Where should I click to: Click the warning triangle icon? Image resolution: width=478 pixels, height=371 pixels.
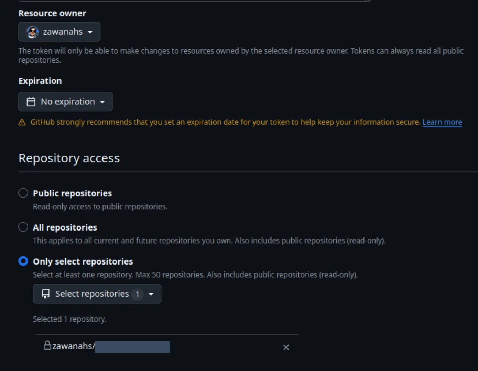(x=22, y=122)
